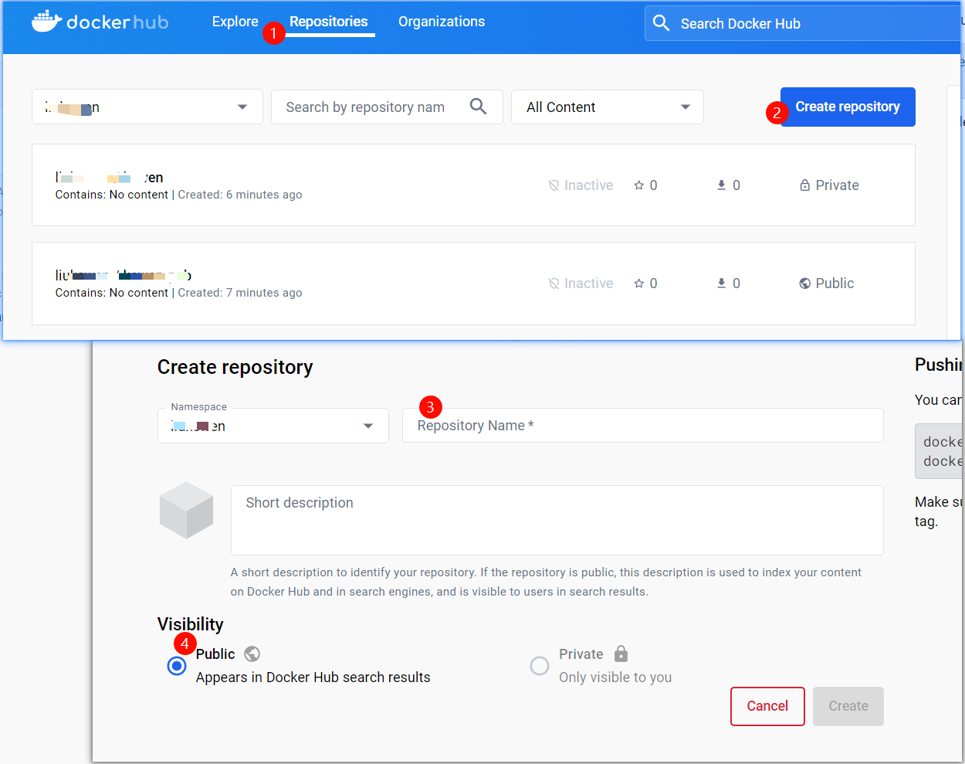Click the Public label in second repository row
965x764 pixels.
tap(835, 284)
